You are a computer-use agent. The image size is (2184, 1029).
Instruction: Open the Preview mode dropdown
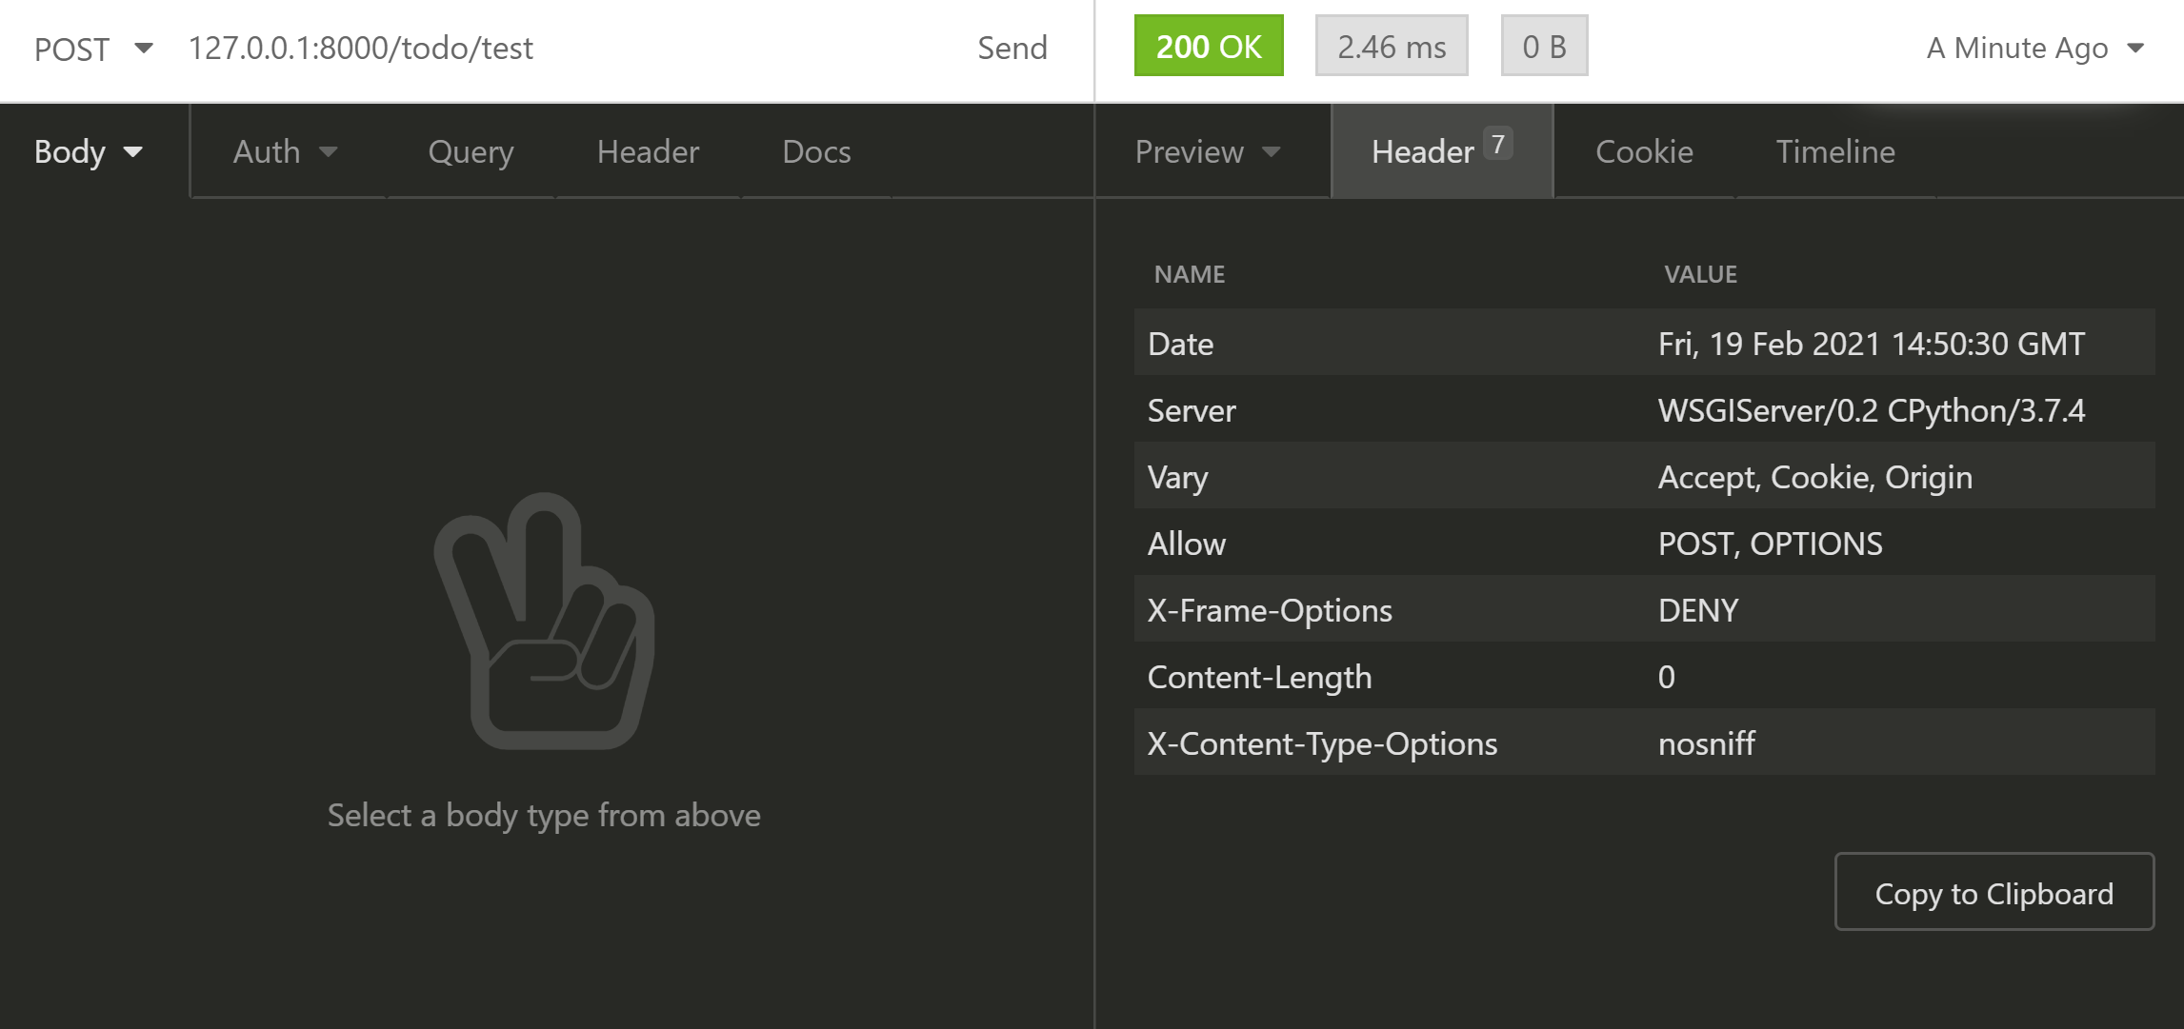1207,152
